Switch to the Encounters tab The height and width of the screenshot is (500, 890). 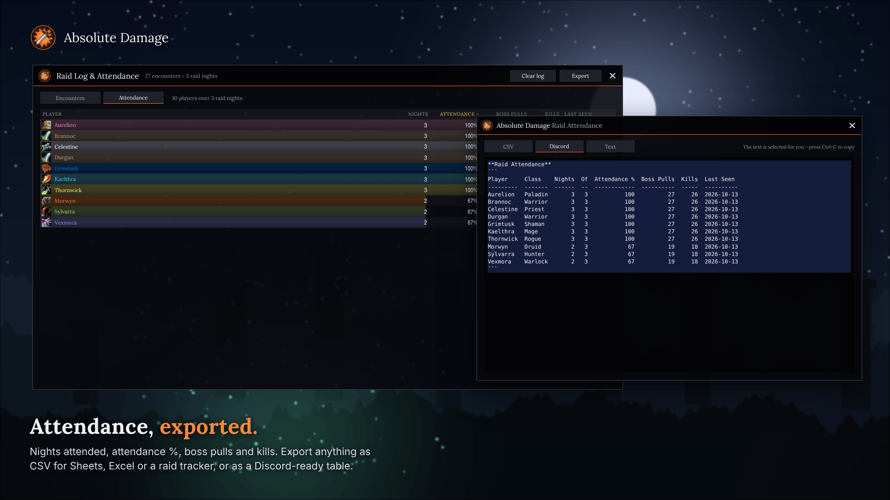(70, 98)
